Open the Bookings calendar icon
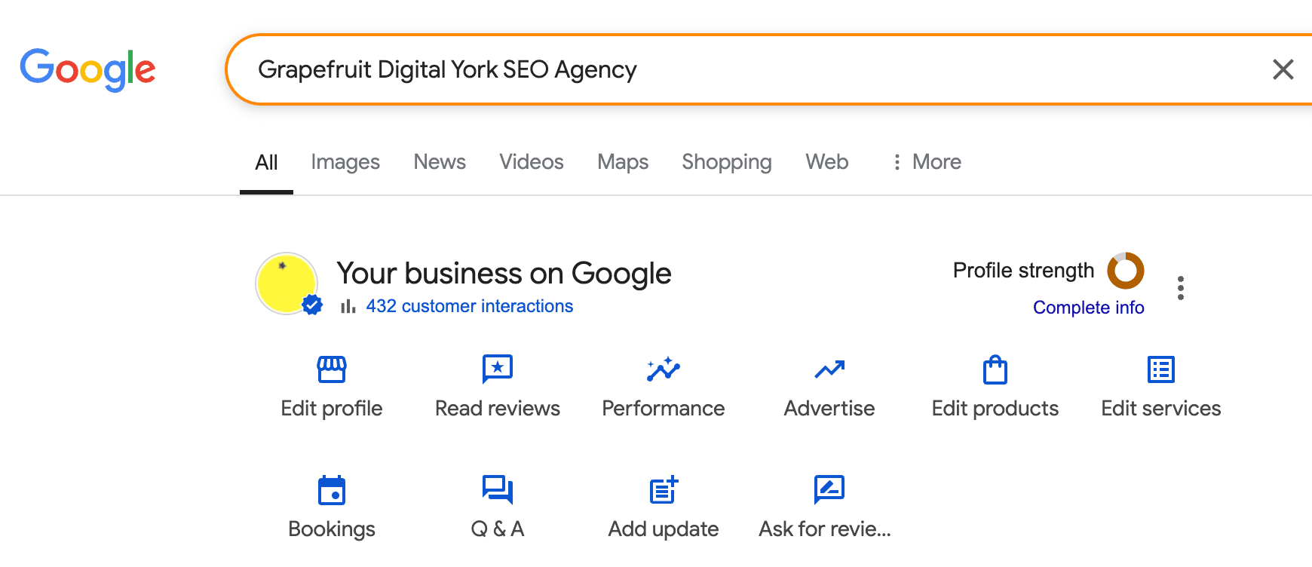This screenshot has width=1312, height=567. coord(331,506)
